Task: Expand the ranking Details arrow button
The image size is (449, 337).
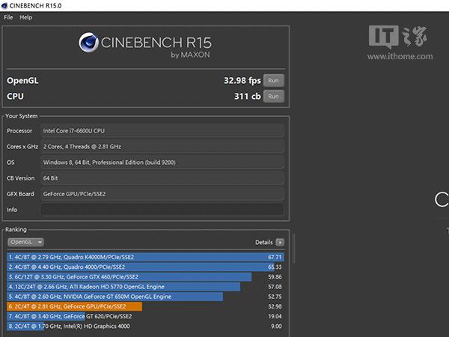Action: pos(280,243)
